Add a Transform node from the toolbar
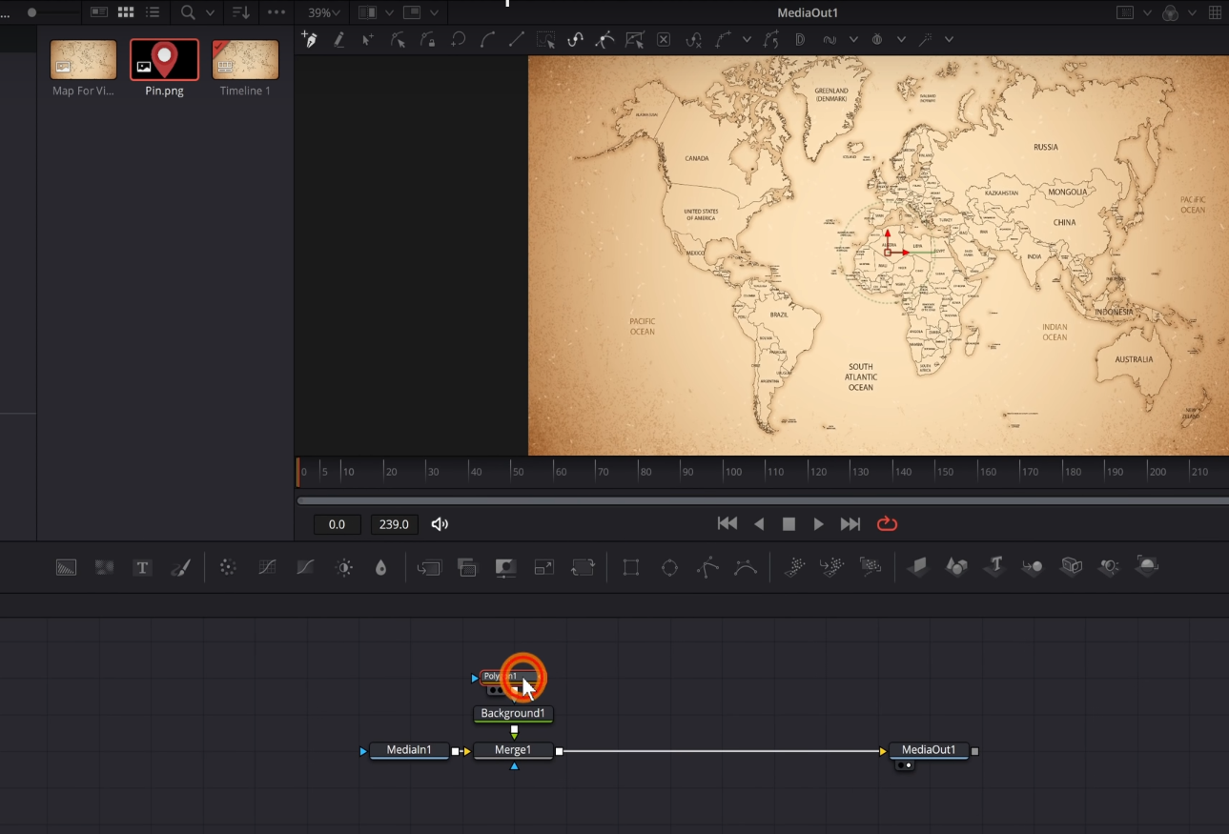Screen dimensions: 1229x834 (x=582, y=567)
